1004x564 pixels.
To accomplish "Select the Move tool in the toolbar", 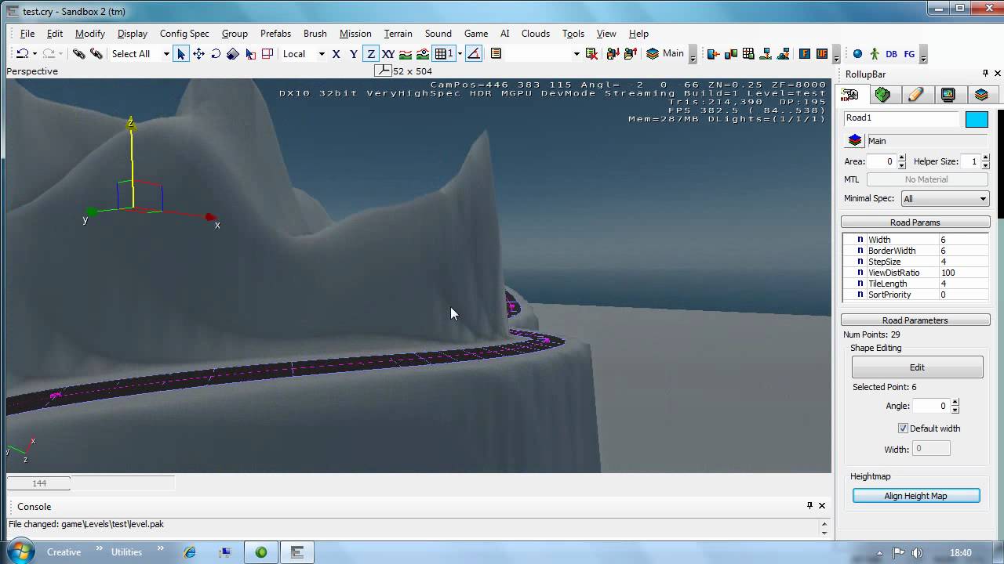I will click(199, 53).
